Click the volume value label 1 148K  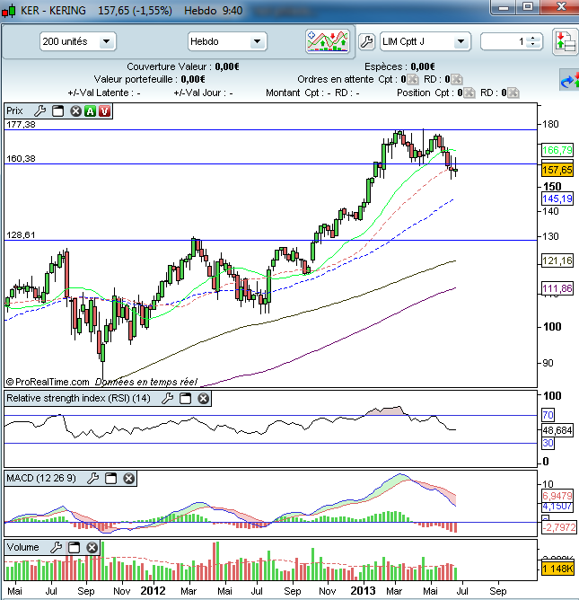[x=557, y=569]
